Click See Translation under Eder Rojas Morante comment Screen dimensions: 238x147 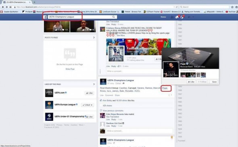click(113, 117)
